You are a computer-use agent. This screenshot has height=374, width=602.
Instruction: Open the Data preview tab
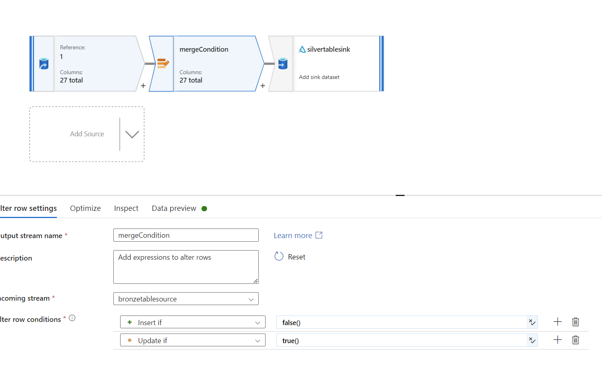pyautogui.click(x=174, y=208)
